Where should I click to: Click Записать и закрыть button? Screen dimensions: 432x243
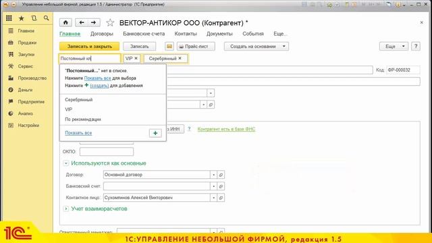[x=90, y=47]
